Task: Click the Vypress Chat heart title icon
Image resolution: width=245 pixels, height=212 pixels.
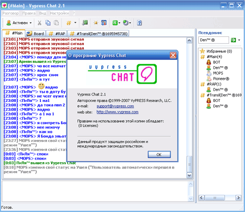Action: pos(4,5)
